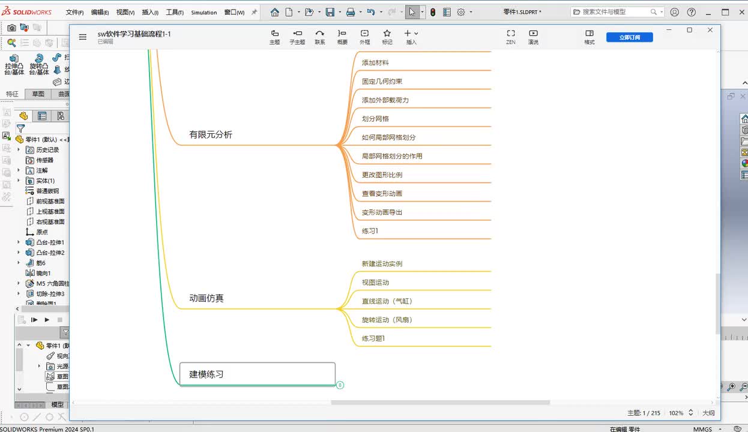Adjust mind map zoom percentage stepper
This screenshot has height=432, width=748.
point(690,413)
